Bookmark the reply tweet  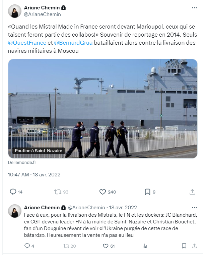[x=184, y=246]
